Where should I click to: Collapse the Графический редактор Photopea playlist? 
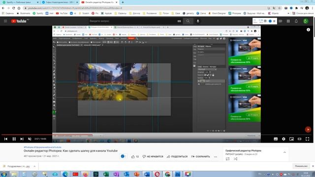tap(284, 152)
